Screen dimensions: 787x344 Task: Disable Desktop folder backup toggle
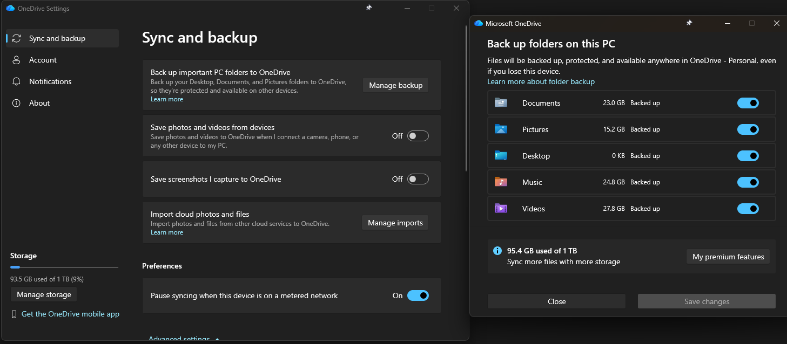coord(748,156)
